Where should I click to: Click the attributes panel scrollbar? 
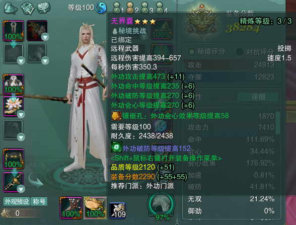click(x=278, y=123)
